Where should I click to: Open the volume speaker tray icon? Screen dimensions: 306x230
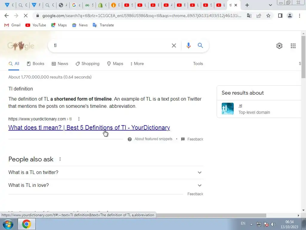tap(273, 224)
